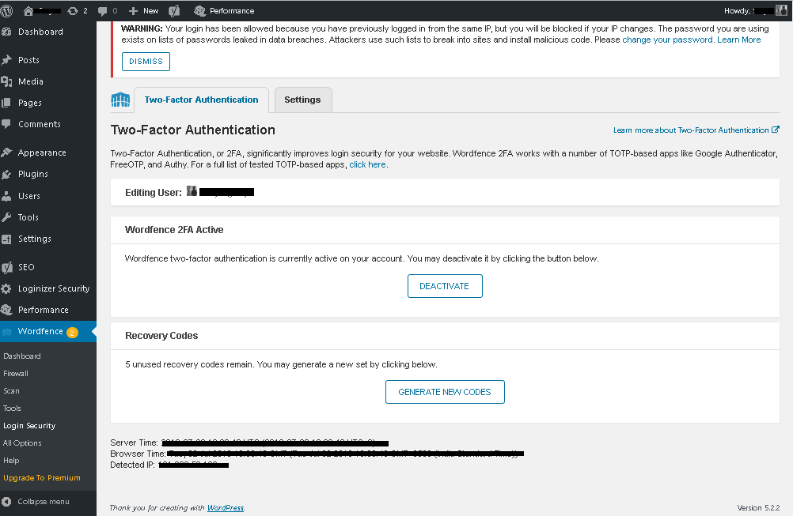Image resolution: width=793 pixels, height=516 pixels.
Task: Click the Pages icon in sidebar
Action: 6,103
